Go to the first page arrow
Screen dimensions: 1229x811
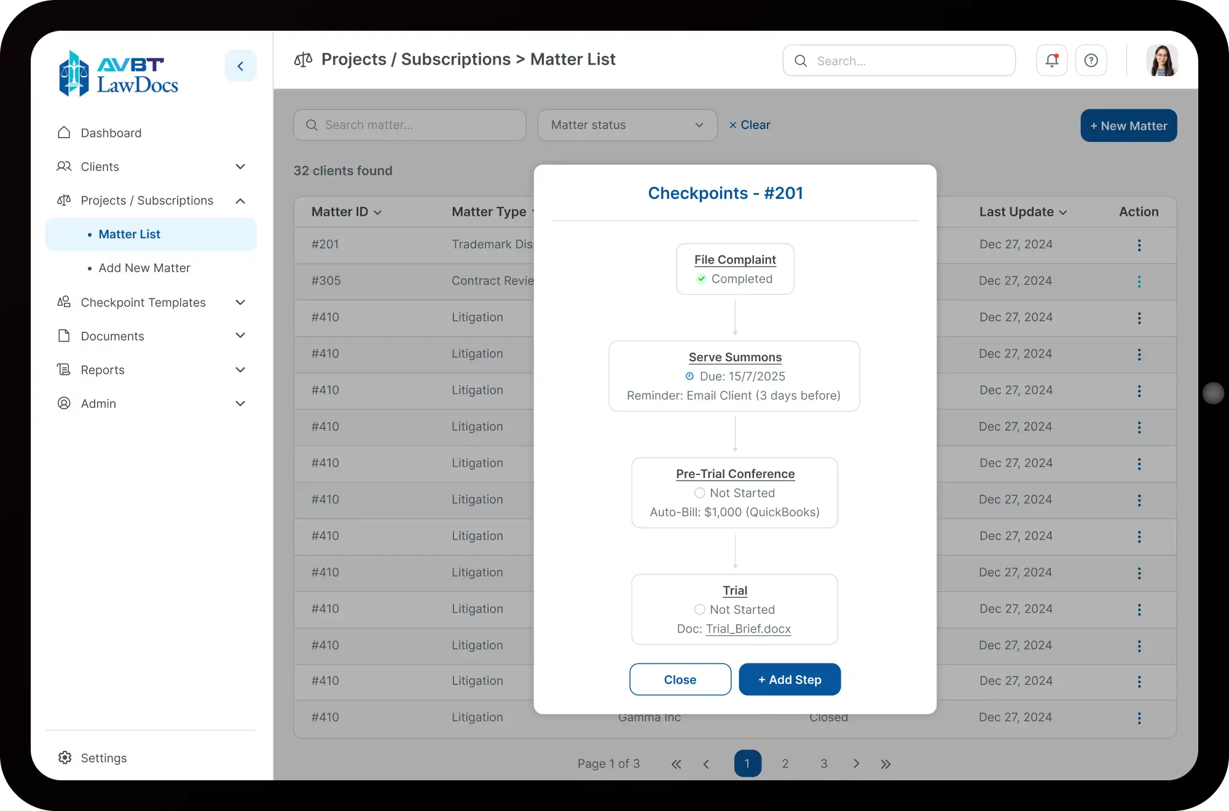[x=676, y=764]
